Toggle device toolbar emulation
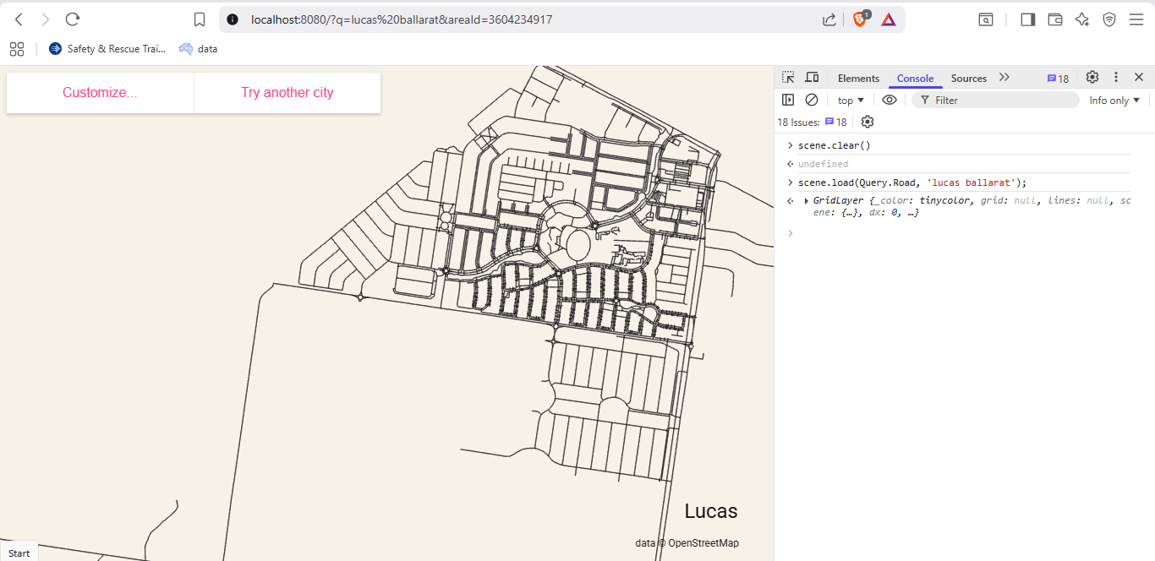Image resolution: width=1155 pixels, height=561 pixels. click(812, 78)
